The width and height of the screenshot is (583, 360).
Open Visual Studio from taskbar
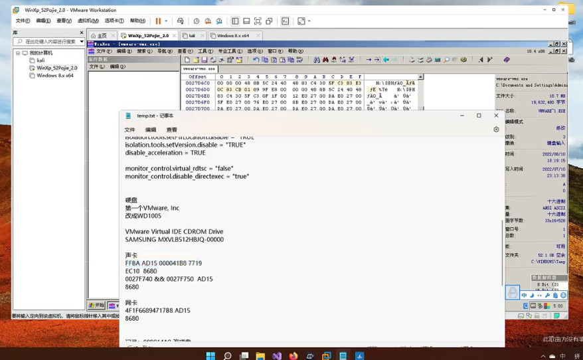(277, 355)
